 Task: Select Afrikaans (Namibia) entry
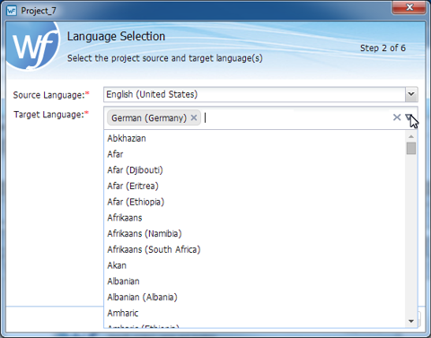(x=254, y=233)
